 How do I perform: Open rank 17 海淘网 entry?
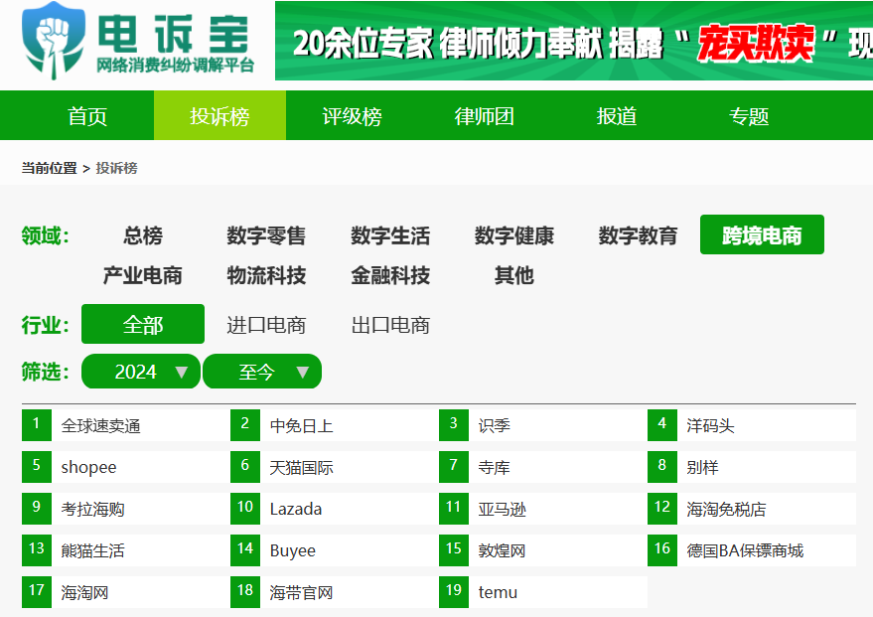[x=126, y=592]
